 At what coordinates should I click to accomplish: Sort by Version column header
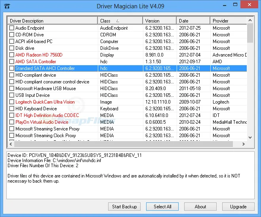[160, 21]
